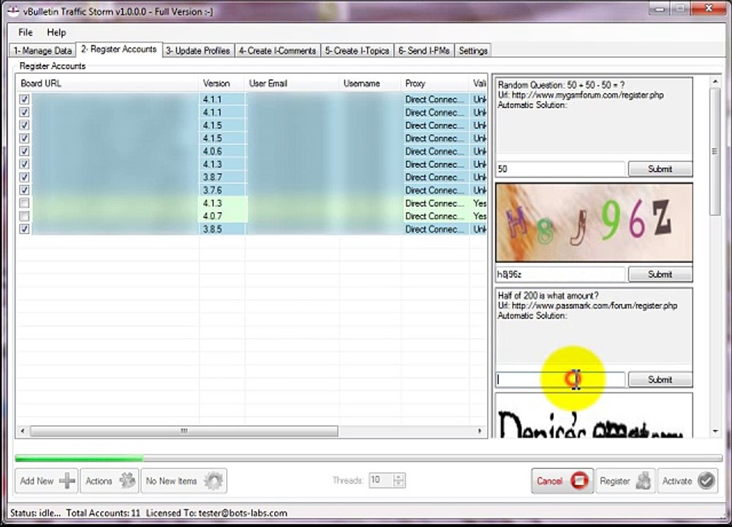Toggle checkbox of second 4.1.1 row

click(24, 112)
